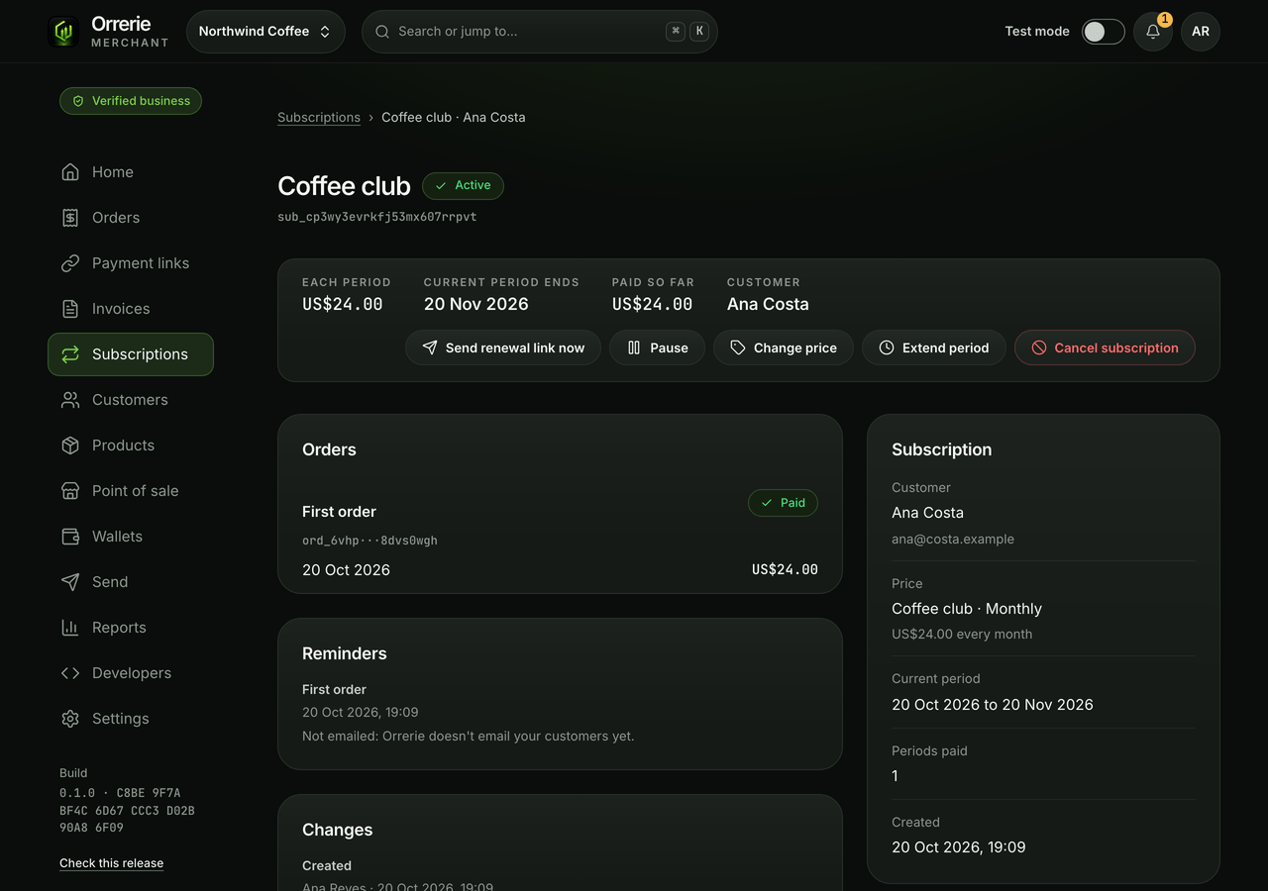
Task: Navigate to Products section
Action: 131,445
